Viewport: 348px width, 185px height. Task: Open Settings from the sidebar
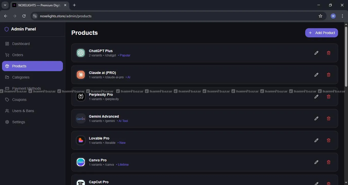[19, 122]
